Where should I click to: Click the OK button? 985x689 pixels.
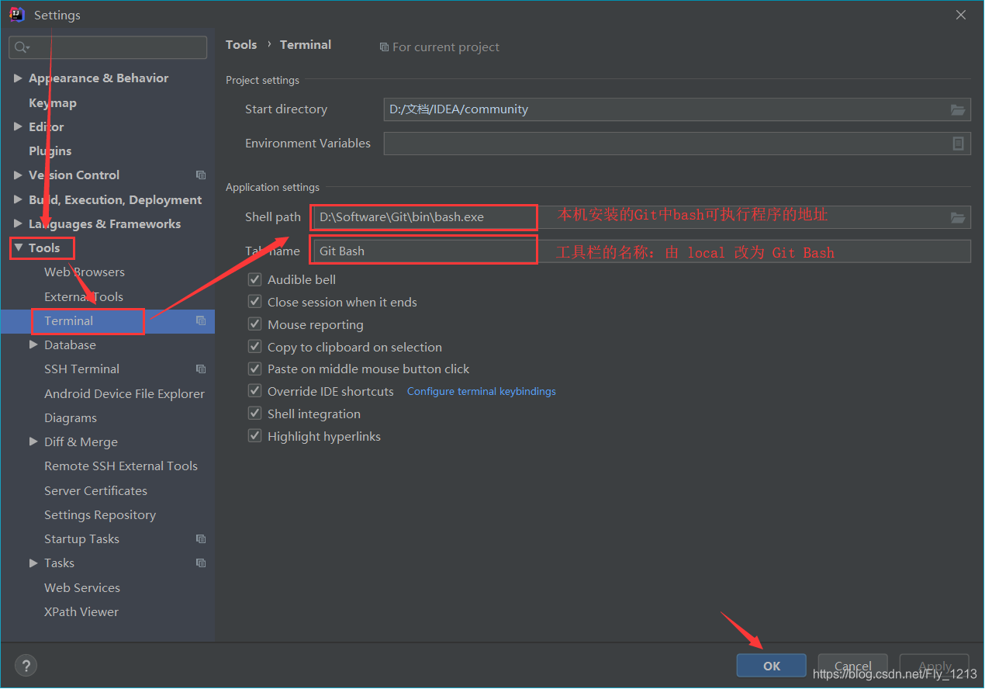point(772,666)
